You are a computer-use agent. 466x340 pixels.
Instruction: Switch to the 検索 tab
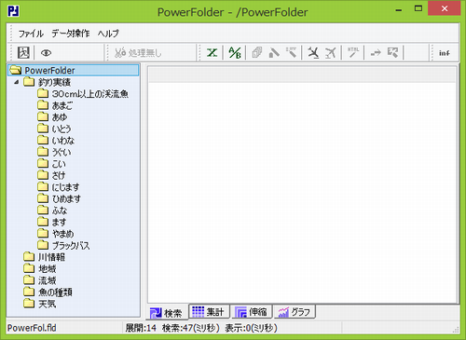[x=167, y=313]
